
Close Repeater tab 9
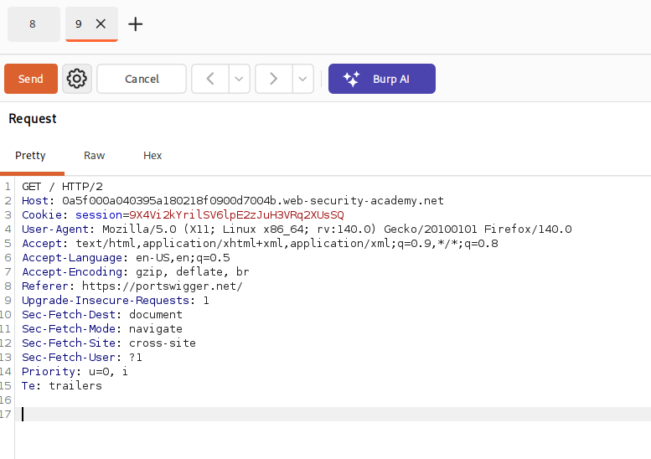[x=101, y=24]
